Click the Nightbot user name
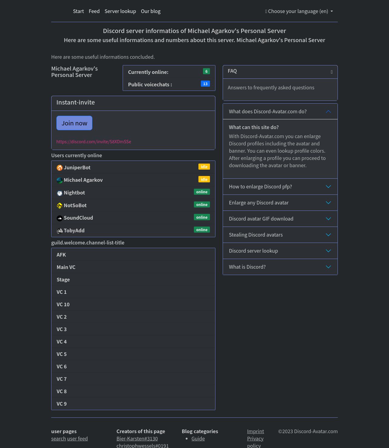389x448 pixels. point(74,193)
